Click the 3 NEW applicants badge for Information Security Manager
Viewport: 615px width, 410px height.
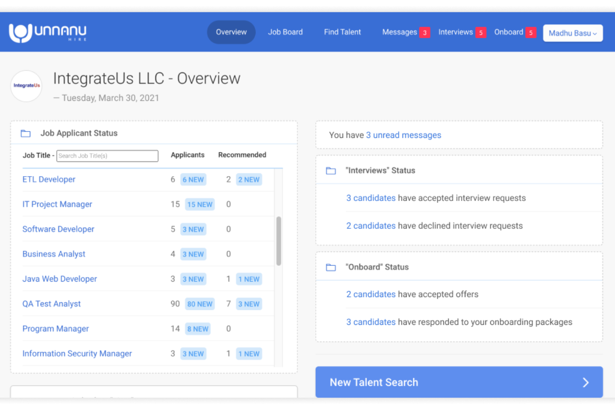193,354
